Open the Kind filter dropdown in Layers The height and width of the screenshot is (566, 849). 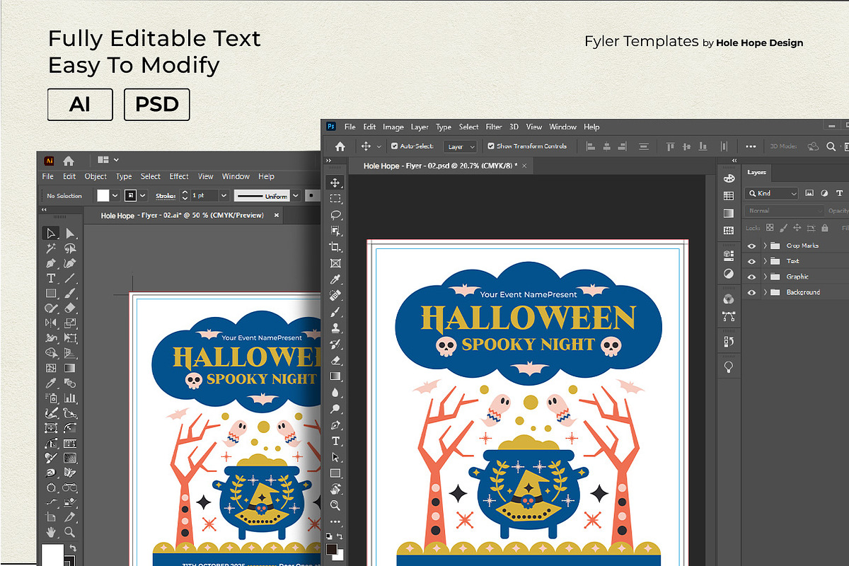(x=773, y=193)
